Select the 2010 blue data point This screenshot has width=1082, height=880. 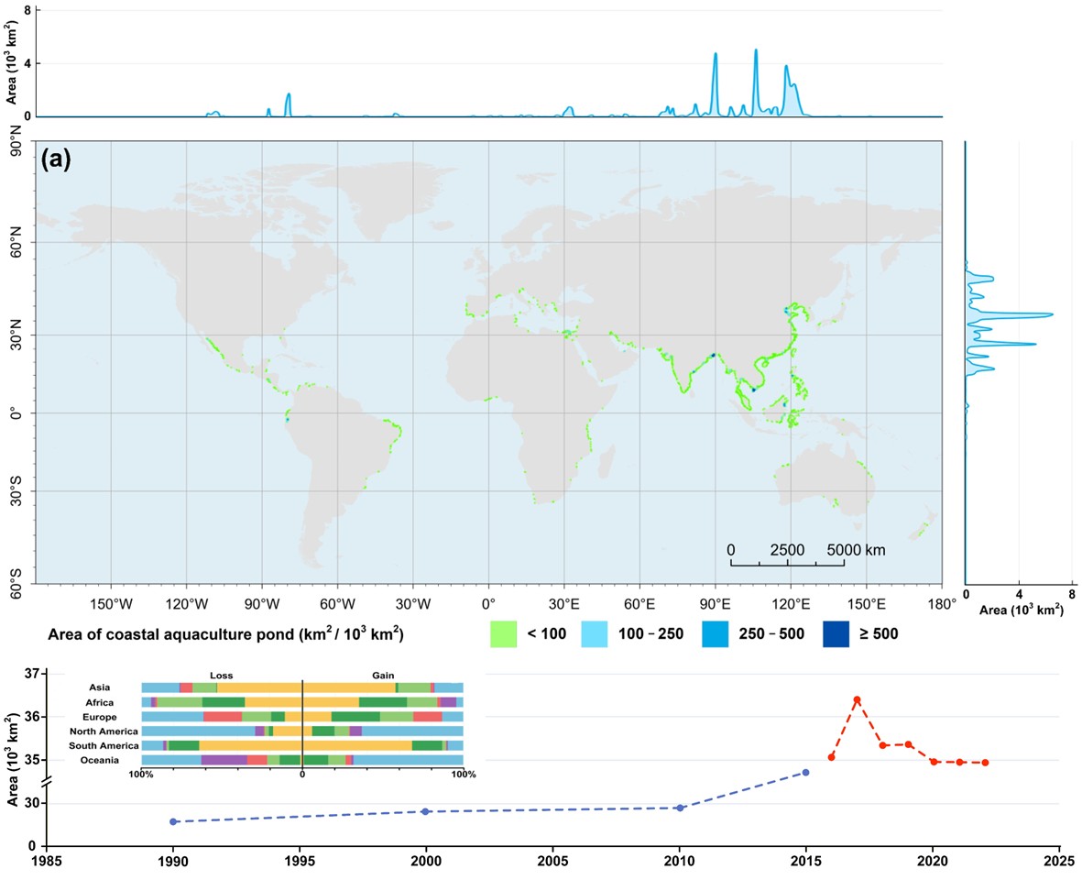click(x=680, y=808)
